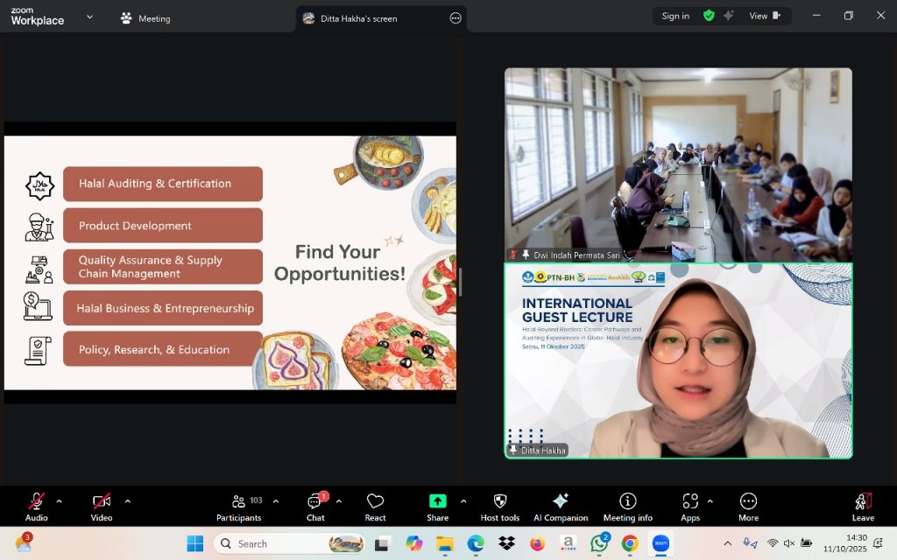
Task: Click the React heart icon
Action: tap(375, 501)
